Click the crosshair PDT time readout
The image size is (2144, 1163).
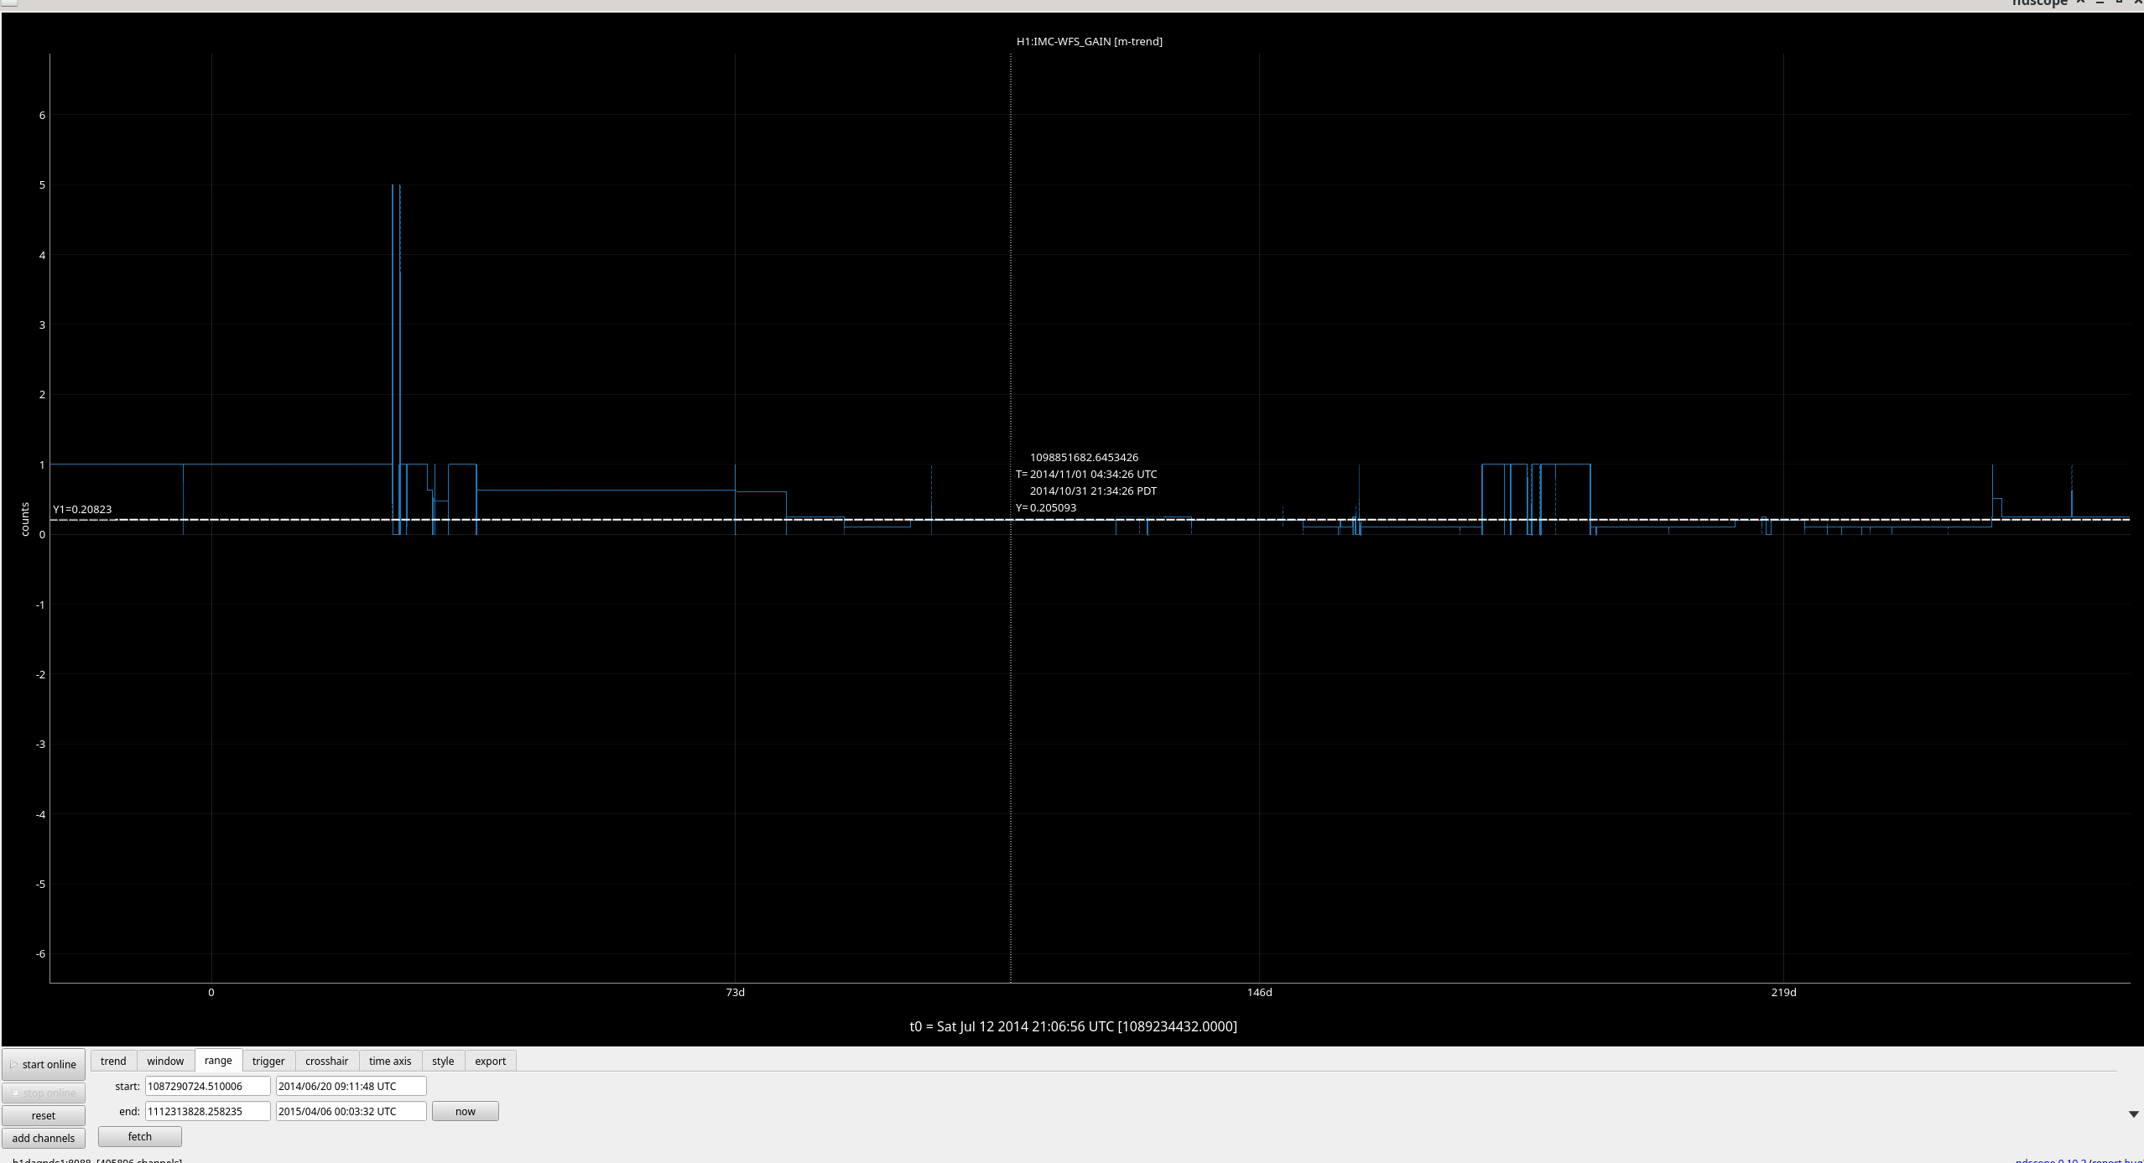pyautogui.click(x=1093, y=491)
